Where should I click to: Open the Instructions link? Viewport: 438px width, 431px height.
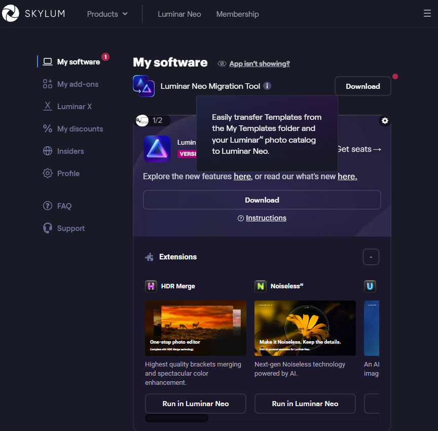(x=266, y=218)
